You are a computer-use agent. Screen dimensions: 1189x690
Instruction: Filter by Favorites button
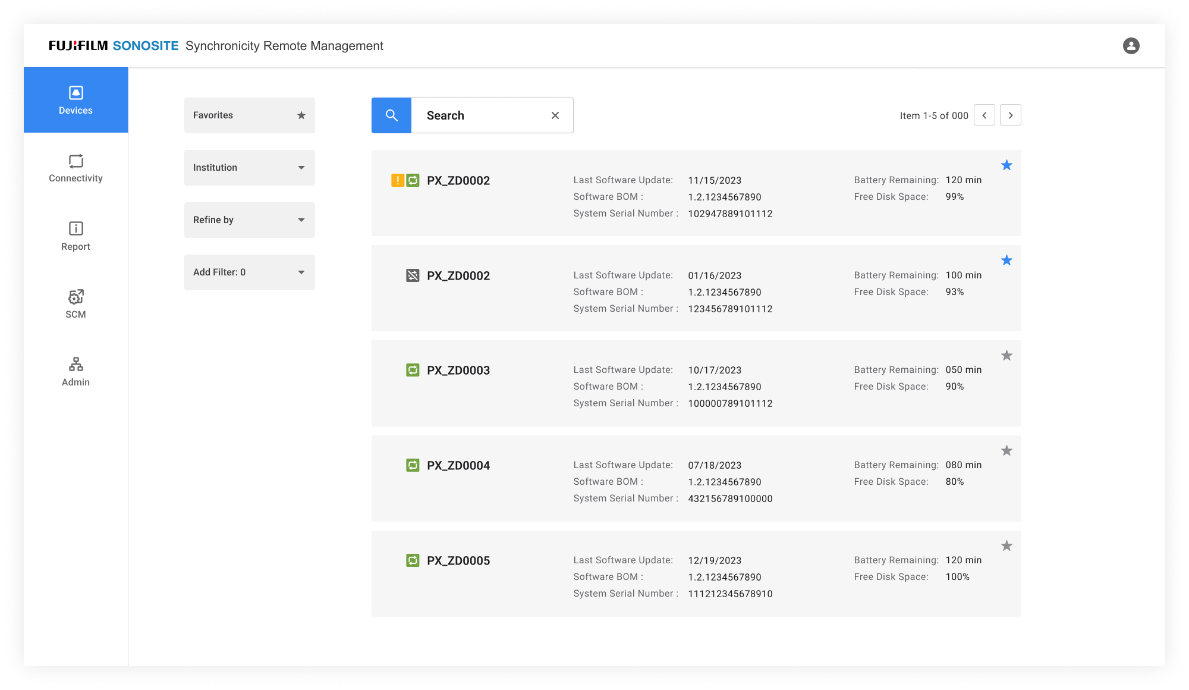(249, 115)
